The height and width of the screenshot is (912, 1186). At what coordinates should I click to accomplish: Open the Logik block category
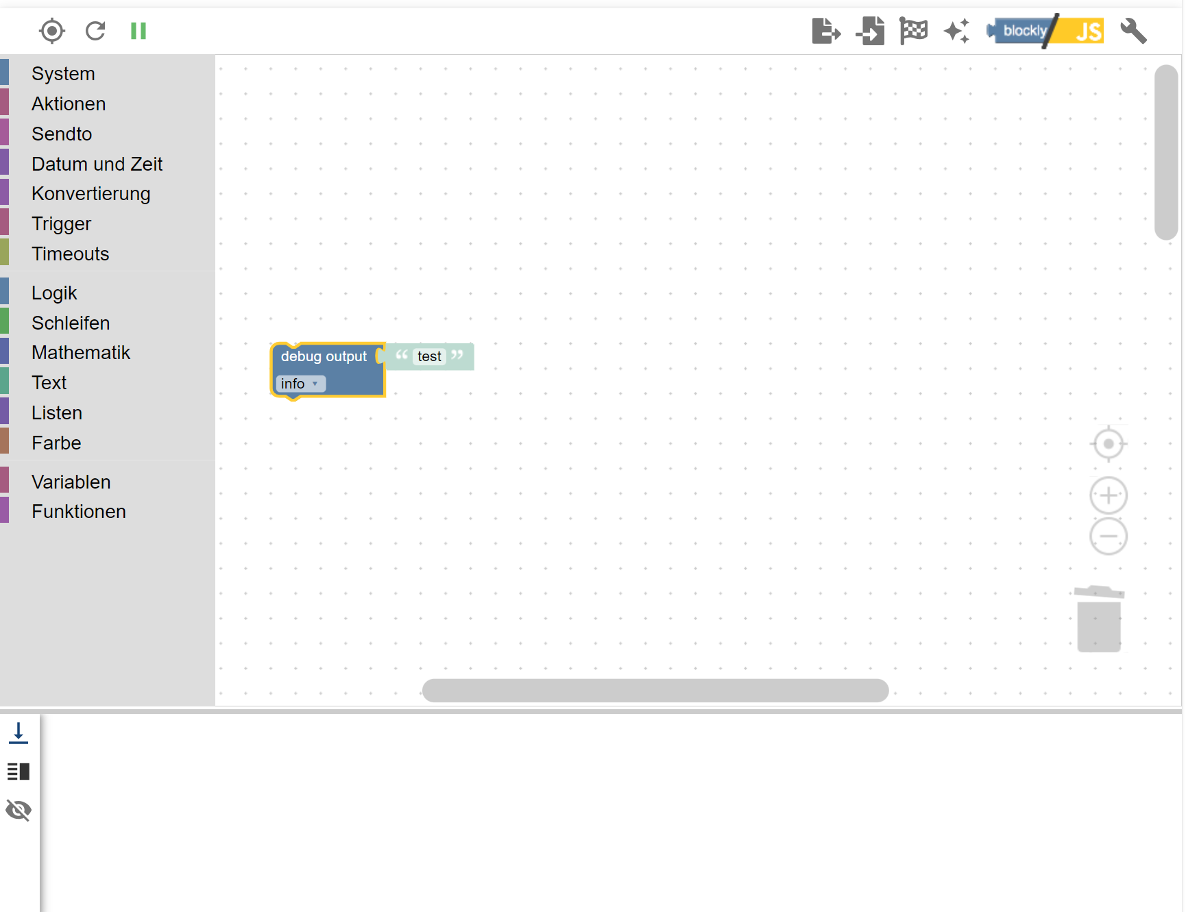108,293
